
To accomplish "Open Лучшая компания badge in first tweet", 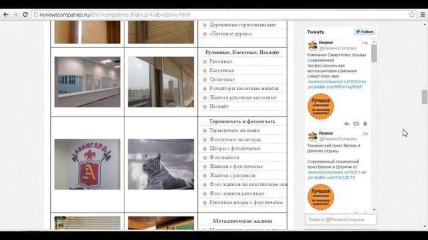I will [x=321, y=107].
